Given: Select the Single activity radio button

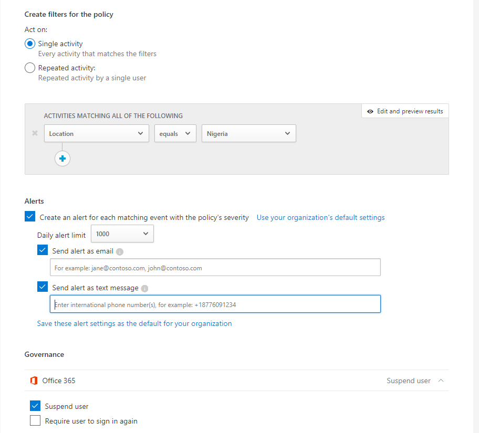Looking at the screenshot, I should [x=30, y=44].
